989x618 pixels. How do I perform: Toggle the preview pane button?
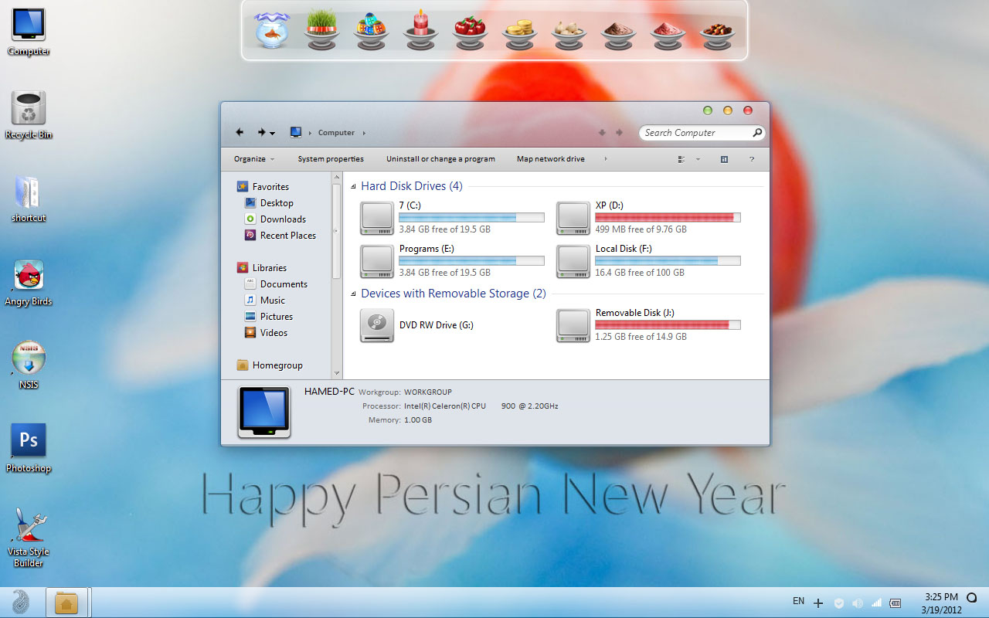724,159
